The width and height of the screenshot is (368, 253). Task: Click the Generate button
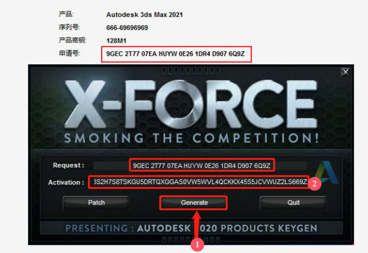[194, 203]
